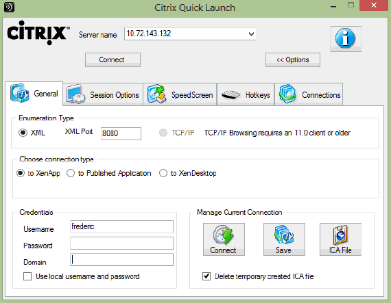Open the General tab
The width and height of the screenshot is (391, 303).
[x=34, y=94]
